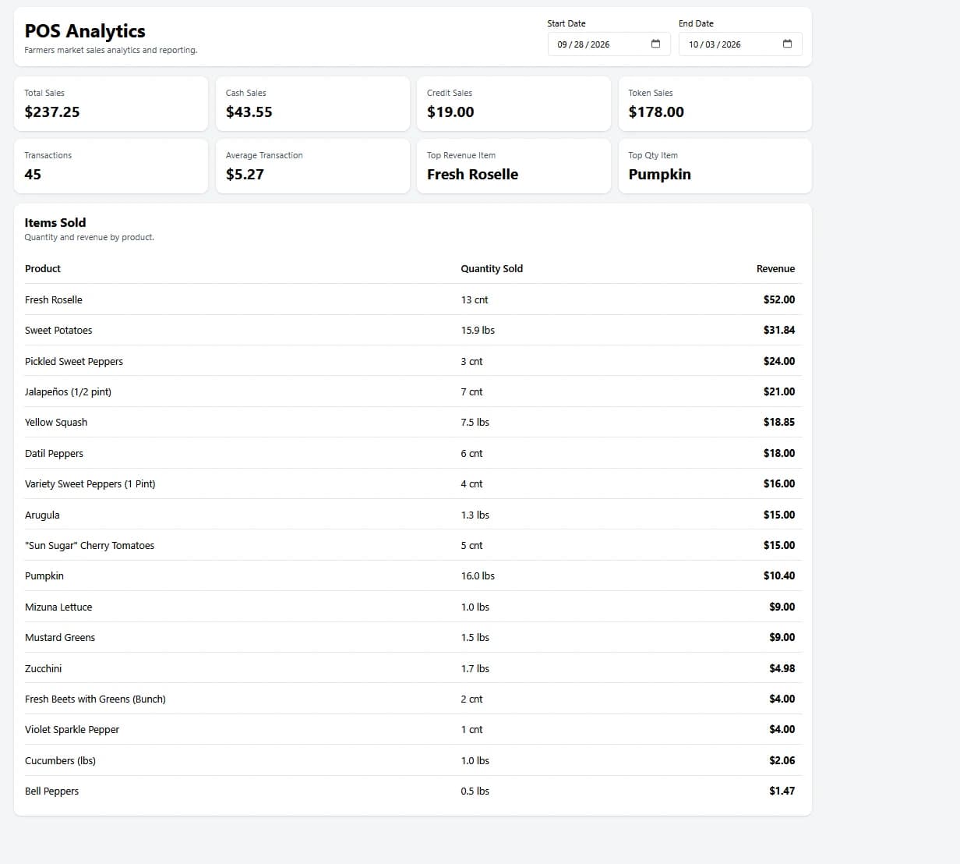This screenshot has width=960, height=864.
Task: Select Jalapeños (1/2 pint) product name
Action: pyautogui.click(x=68, y=391)
